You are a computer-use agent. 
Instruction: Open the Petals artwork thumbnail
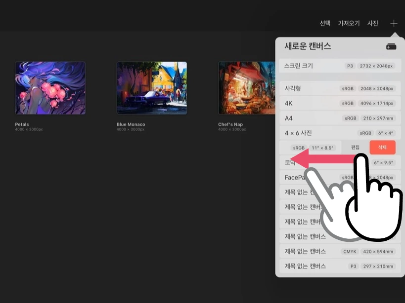click(50, 88)
